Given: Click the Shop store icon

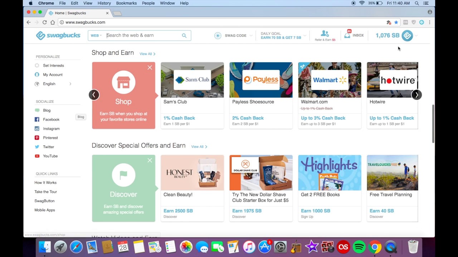Looking at the screenshot, I should coord(123,82).
